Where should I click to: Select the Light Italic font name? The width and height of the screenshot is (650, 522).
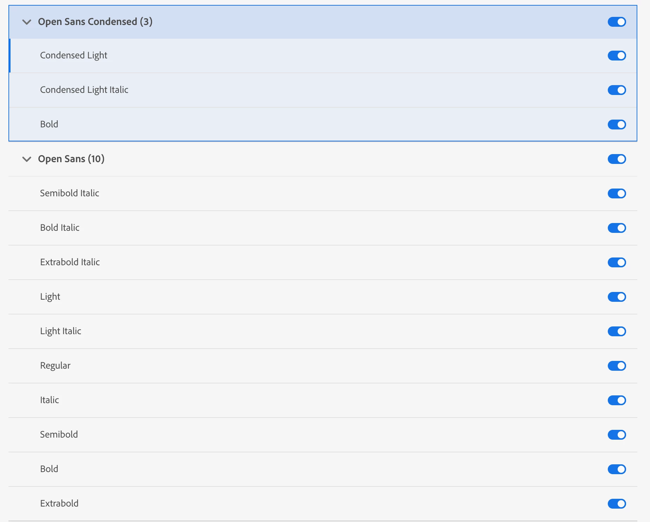(60, 331)
